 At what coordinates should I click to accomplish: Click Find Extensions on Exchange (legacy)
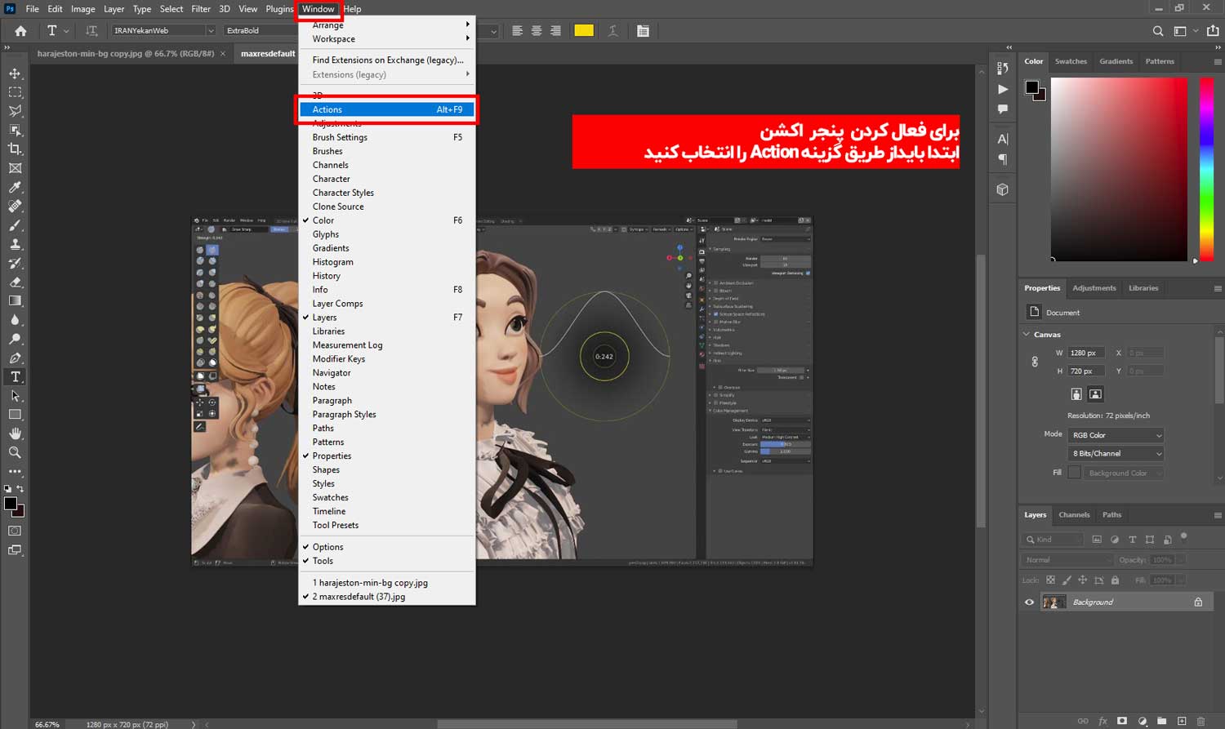[x=387, y=60]
